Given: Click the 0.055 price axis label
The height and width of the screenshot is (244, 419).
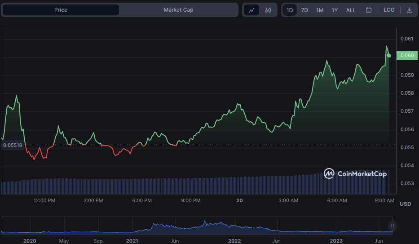Looking at the screenshot, I should (x=407, y=147).
